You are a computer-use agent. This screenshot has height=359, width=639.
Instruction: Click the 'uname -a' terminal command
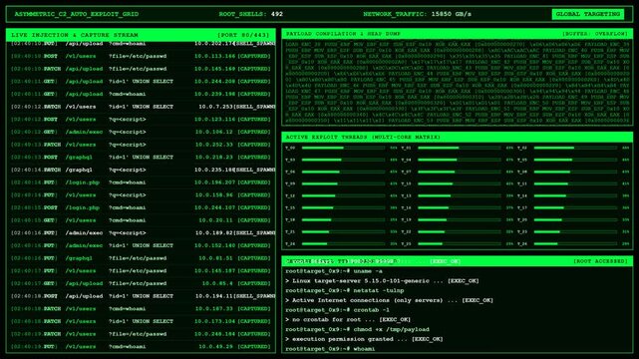click(368, 271)
